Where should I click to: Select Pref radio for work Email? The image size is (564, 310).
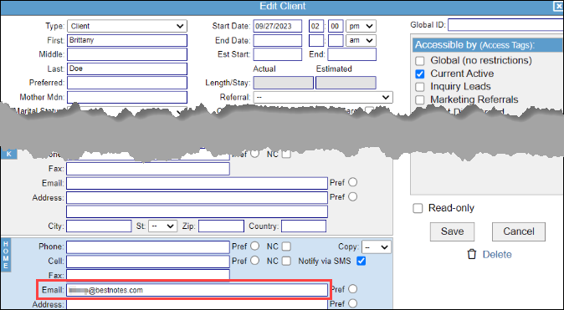point(352,182)
